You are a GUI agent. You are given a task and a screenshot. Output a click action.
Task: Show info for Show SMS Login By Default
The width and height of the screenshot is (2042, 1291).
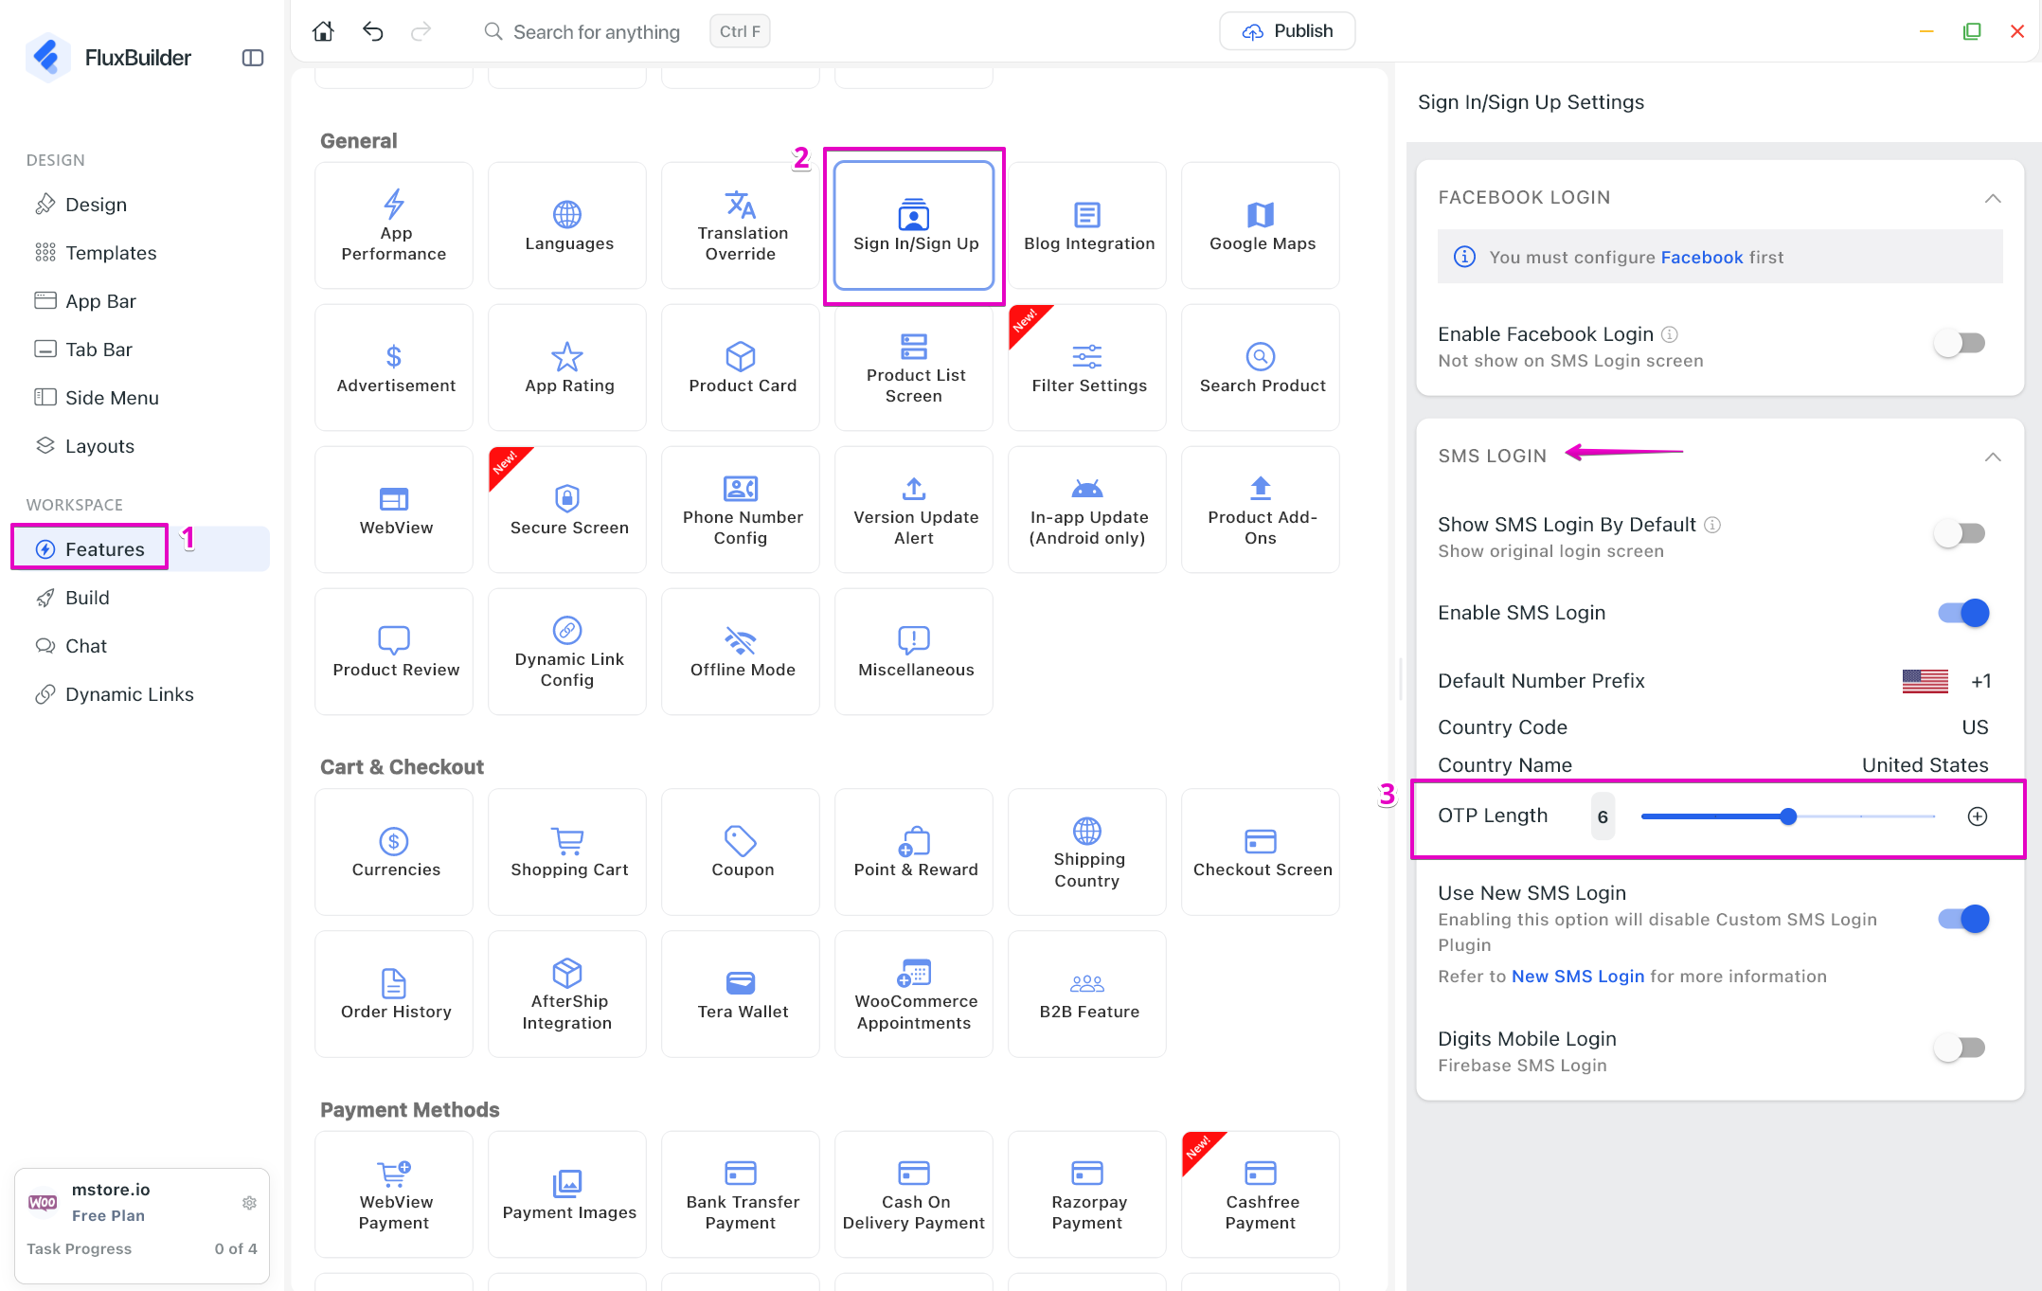click(x=1712, y=525)
